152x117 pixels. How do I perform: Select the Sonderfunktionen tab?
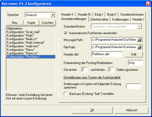132,14
